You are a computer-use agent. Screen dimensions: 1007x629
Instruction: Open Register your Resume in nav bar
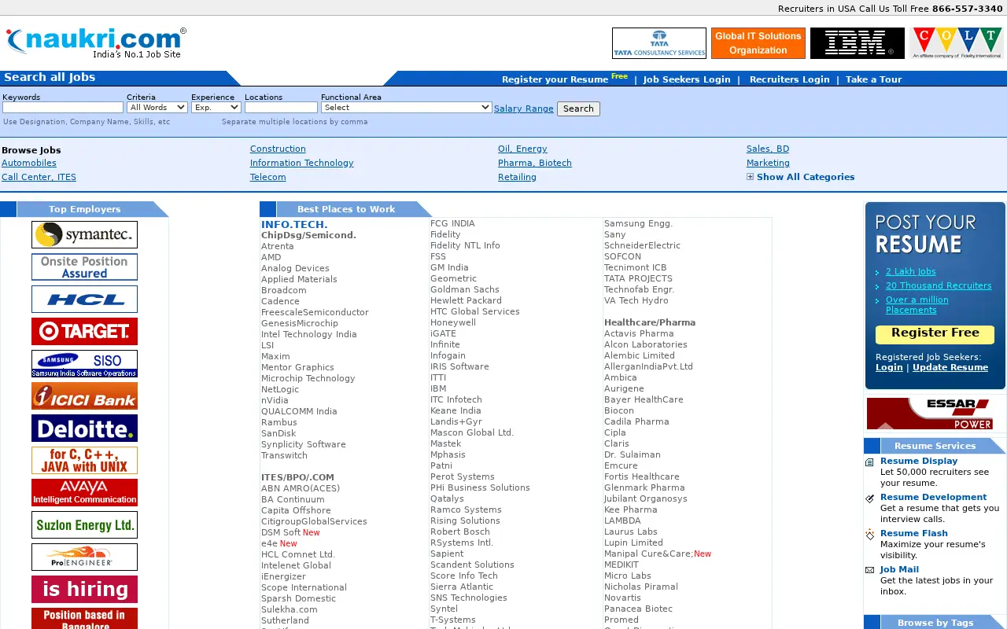click(x=555, y=79)
